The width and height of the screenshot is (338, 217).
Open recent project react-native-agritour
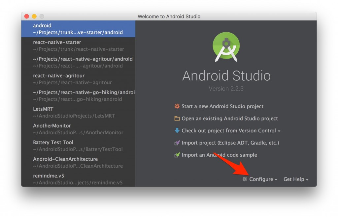(x=78, y=79)
